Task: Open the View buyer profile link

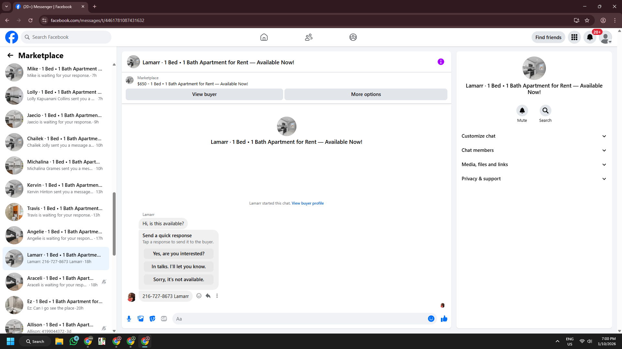Action: tap(307, 203)
